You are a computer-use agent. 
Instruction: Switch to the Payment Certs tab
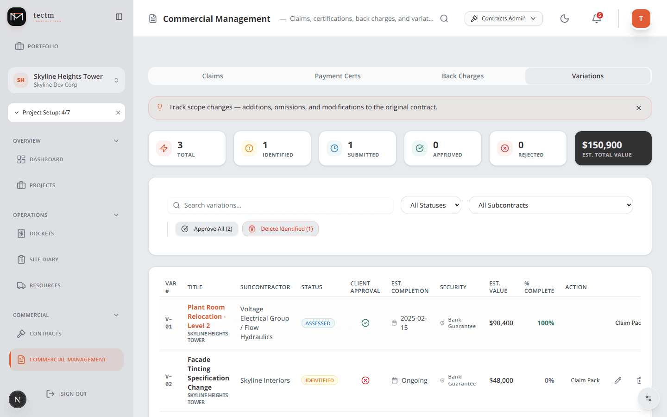[x=337, y=76]
